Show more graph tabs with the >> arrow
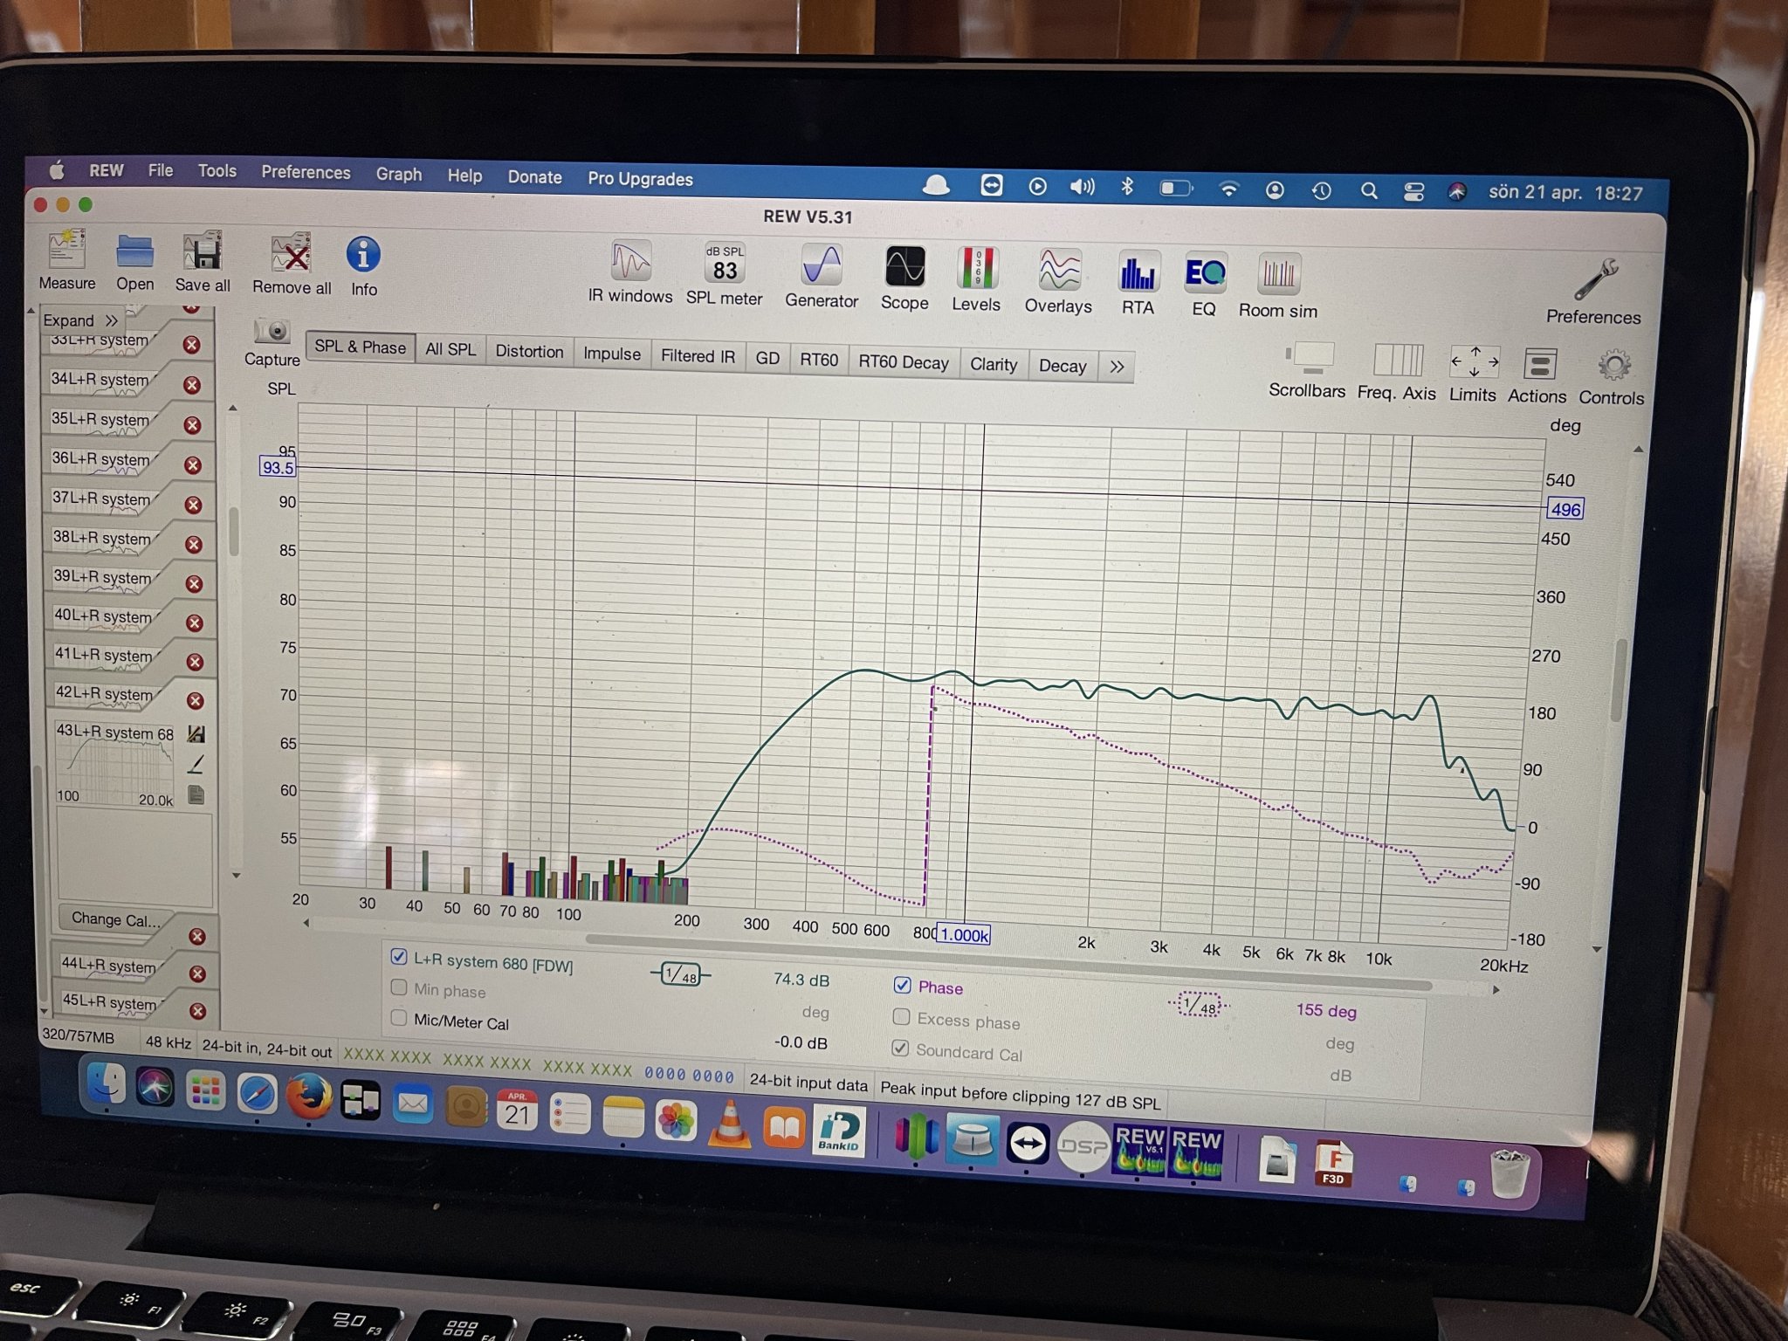1788x1341 pixels. (x=1117, y=367)
